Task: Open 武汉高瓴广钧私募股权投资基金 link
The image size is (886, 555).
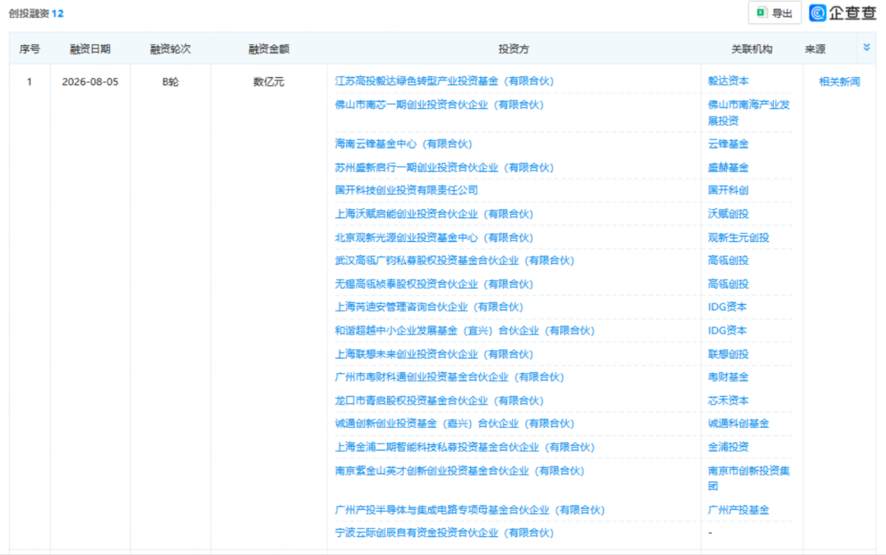Action: pos(454,260)
